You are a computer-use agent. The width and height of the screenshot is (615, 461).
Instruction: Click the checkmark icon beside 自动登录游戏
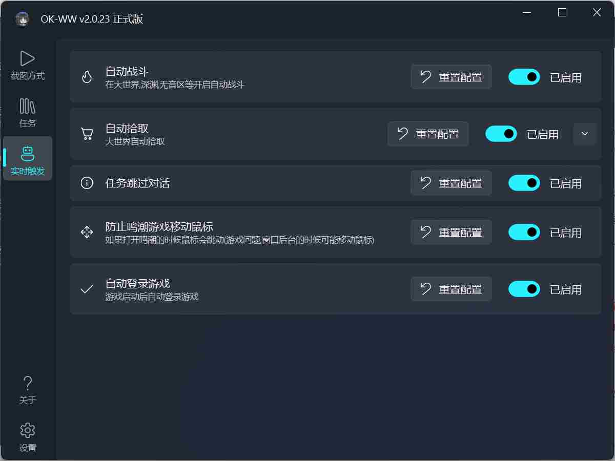87,289
